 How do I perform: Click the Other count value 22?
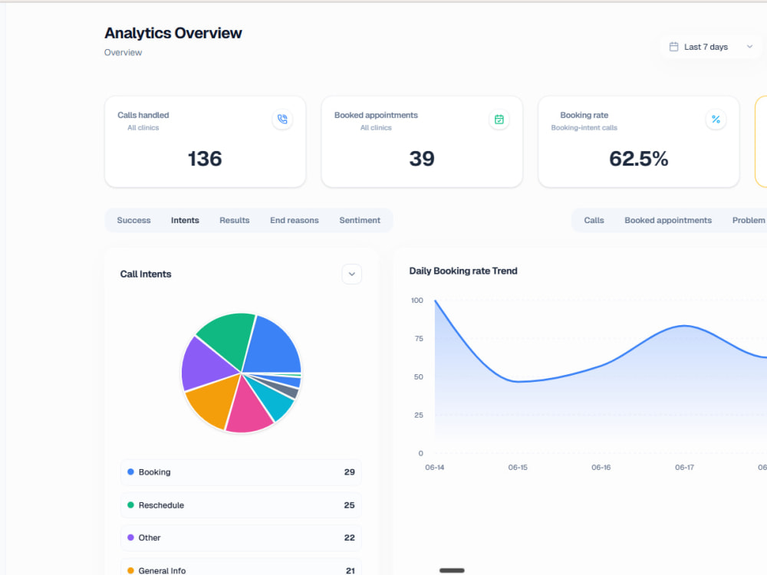pyautogui.click(x=349, y=538)
